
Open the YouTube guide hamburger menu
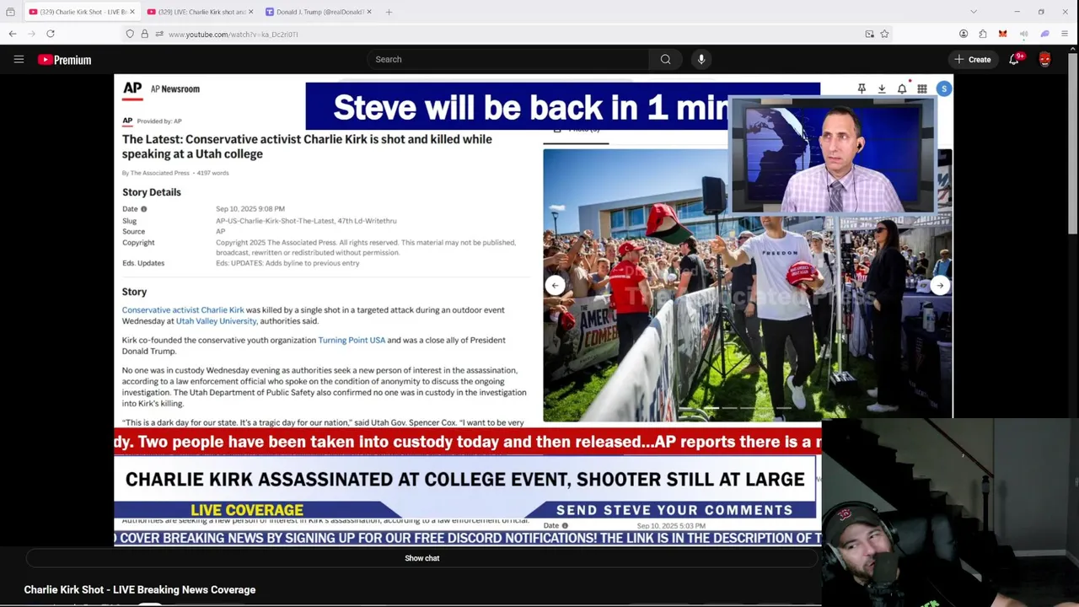pyautogui.click(x=19, y=59)
